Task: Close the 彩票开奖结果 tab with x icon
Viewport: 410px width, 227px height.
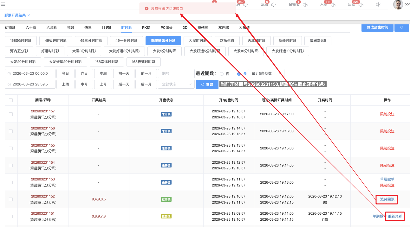Action: tap(29, 16)
